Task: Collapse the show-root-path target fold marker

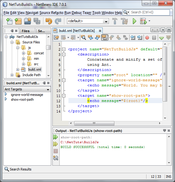Action: pos(64,96)
